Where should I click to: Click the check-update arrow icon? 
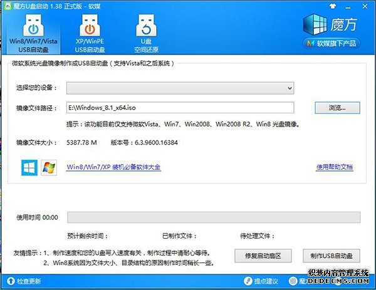point(11,281)
